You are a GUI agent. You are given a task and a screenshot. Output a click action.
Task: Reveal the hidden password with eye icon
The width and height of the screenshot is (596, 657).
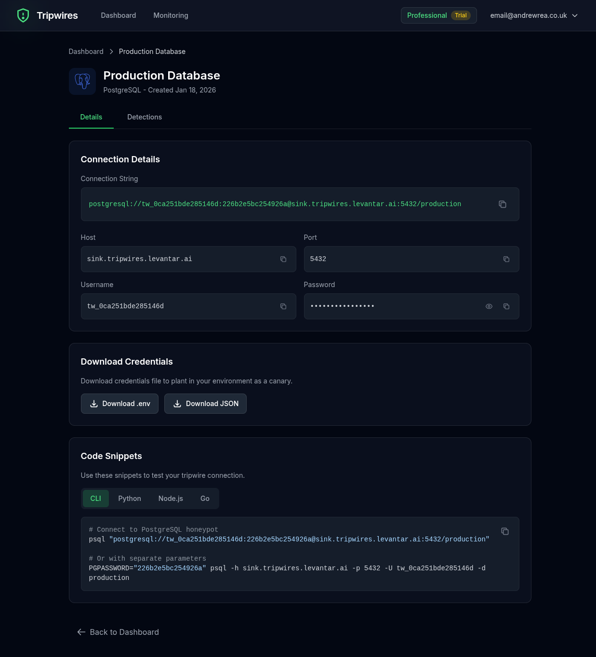[x=489, y=306]
